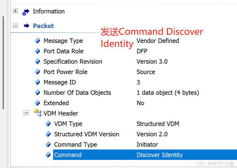Select the DFP value of Port Data Role

(142, 51)
